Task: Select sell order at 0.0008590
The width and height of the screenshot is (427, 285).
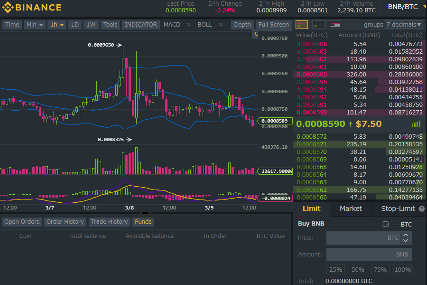Action: 359,113
